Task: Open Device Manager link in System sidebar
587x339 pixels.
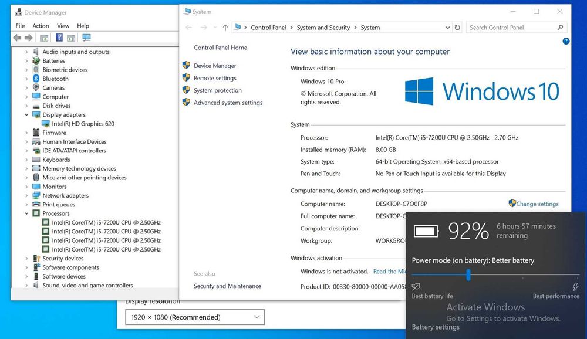Action: 215,66
